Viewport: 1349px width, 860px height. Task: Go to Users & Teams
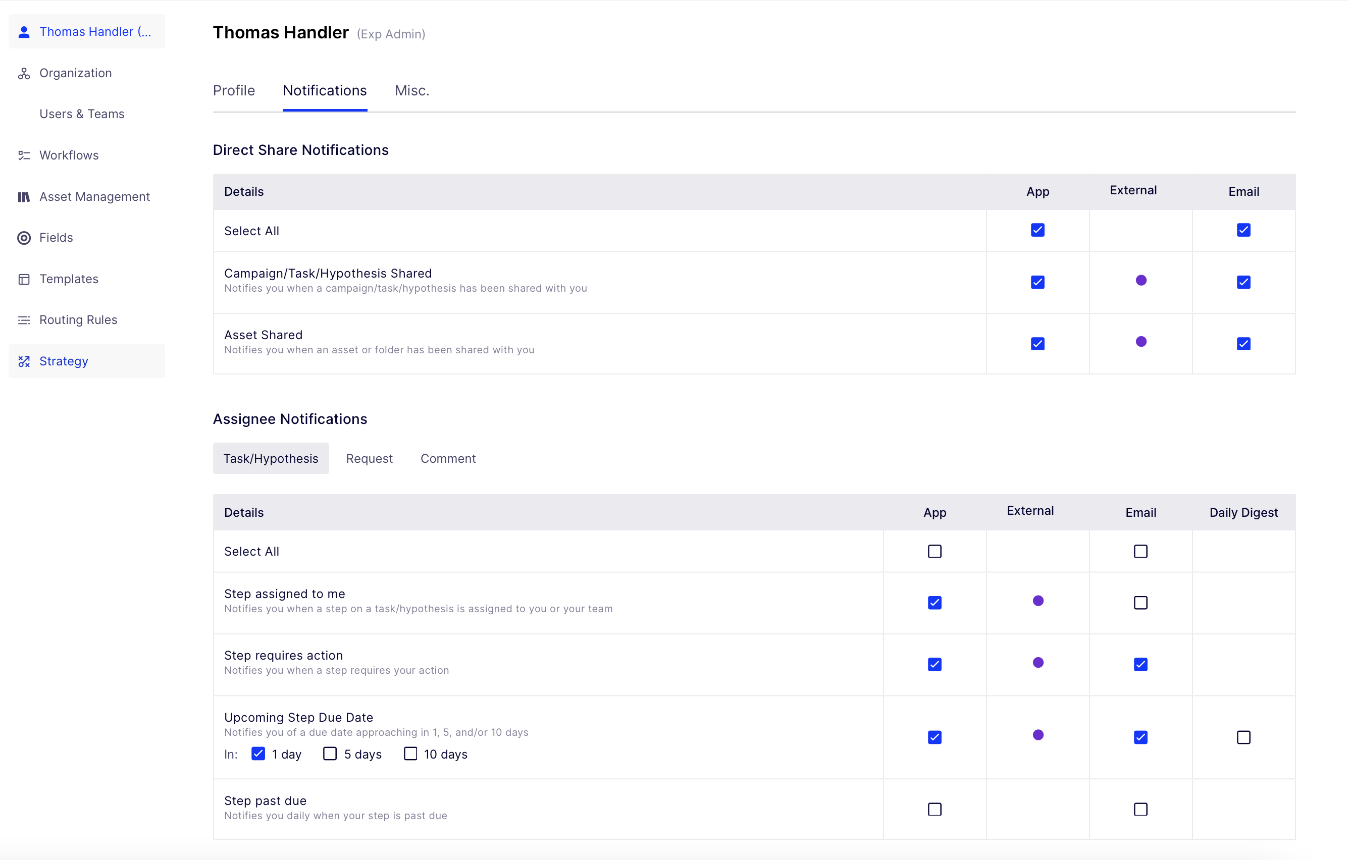(87, 114)
